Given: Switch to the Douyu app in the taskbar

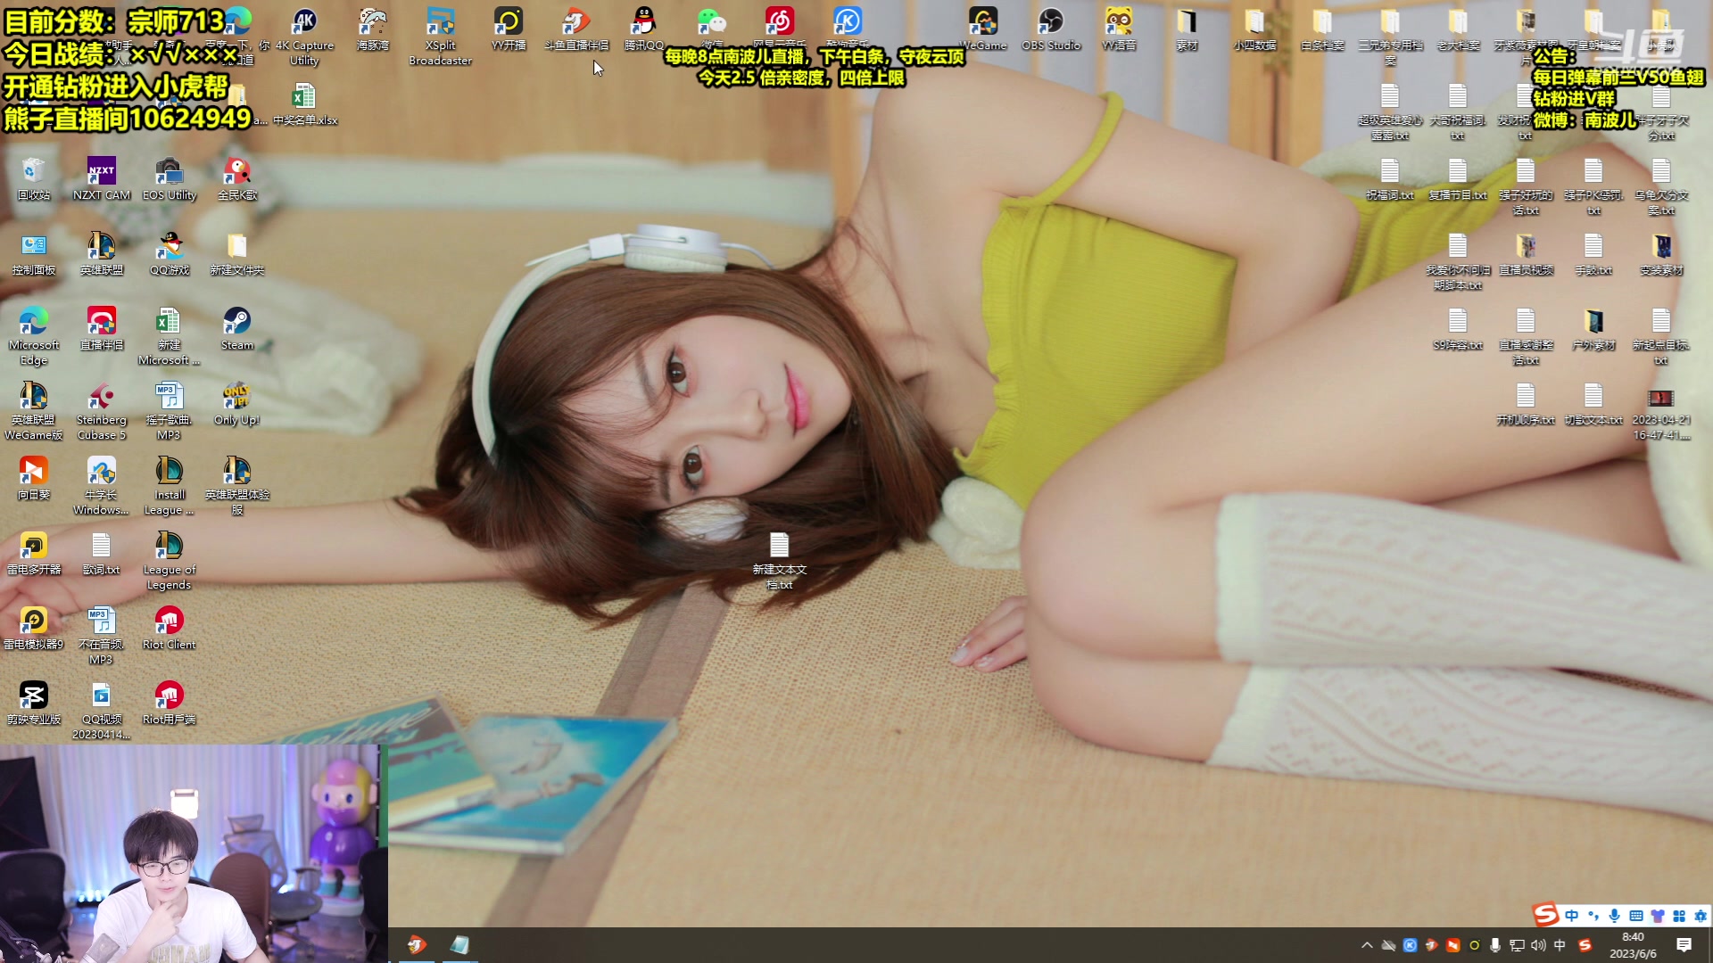Looking at the screenshot, I should coord(416,945).
